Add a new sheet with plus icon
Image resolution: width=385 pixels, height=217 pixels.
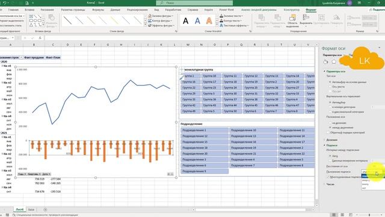click(x=45, y=210)
